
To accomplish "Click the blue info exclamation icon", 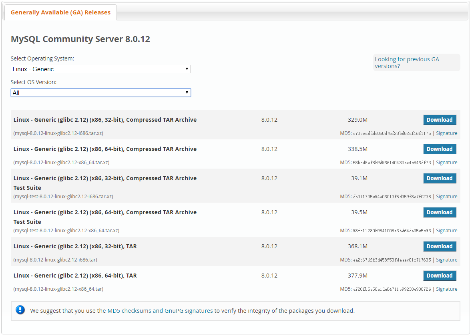I will pyautogui.click(x=20, y=310).
